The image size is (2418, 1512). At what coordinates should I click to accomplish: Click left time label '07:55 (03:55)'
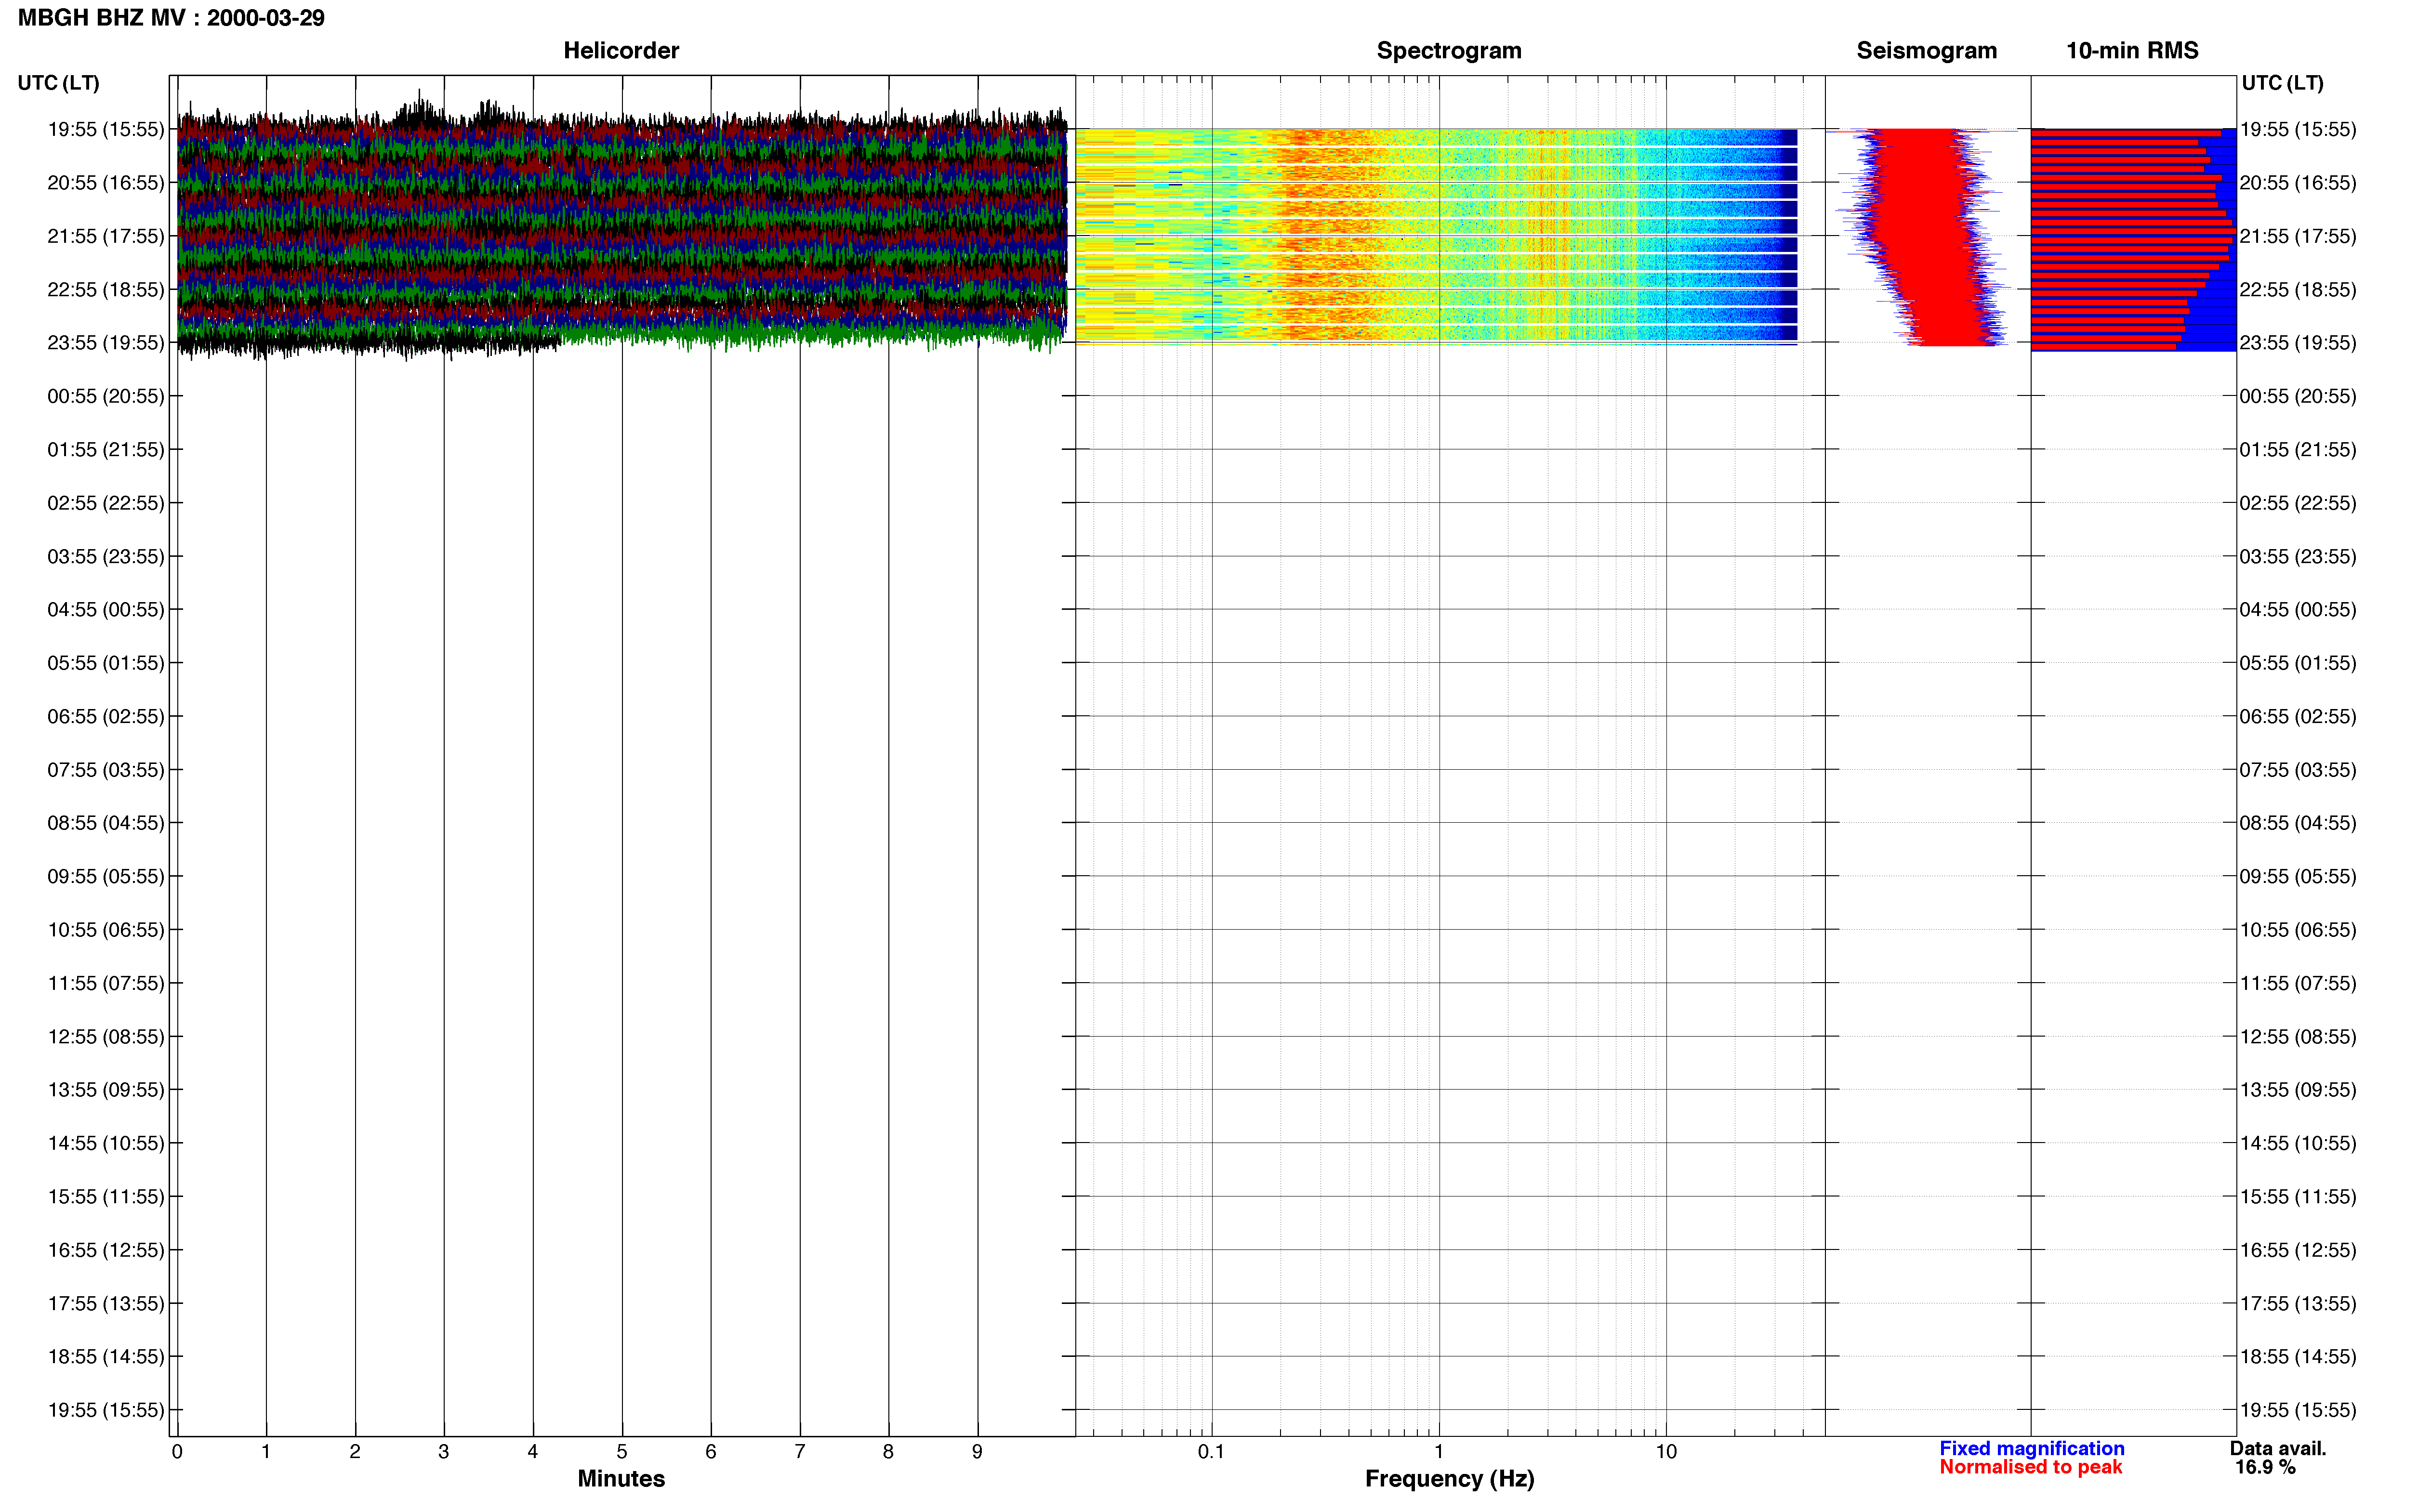(x=106, y=770)
